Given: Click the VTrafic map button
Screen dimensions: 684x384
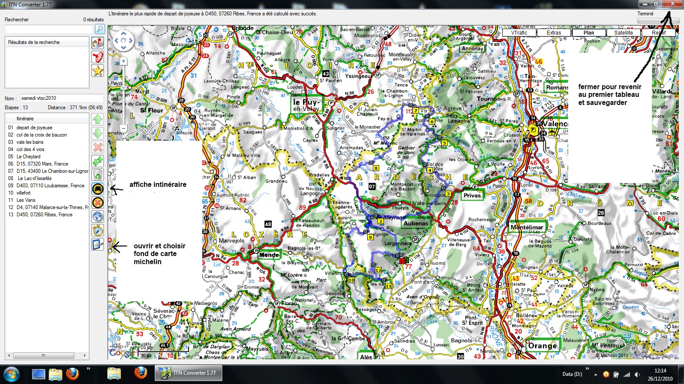Looking at the screenshot, I should click(519, 32).
